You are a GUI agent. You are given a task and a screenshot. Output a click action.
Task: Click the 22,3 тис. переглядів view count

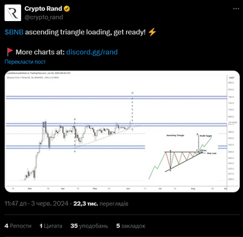tap(101, 204)
